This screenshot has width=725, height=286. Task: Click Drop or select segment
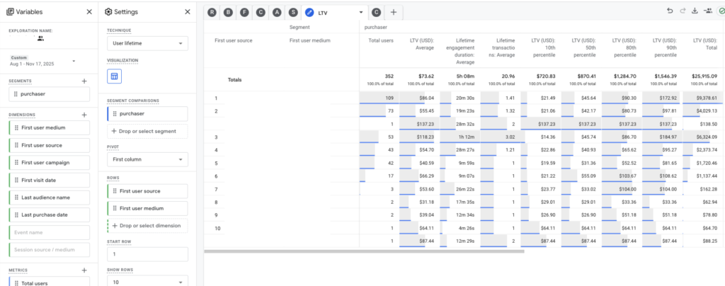click(147, 131)
